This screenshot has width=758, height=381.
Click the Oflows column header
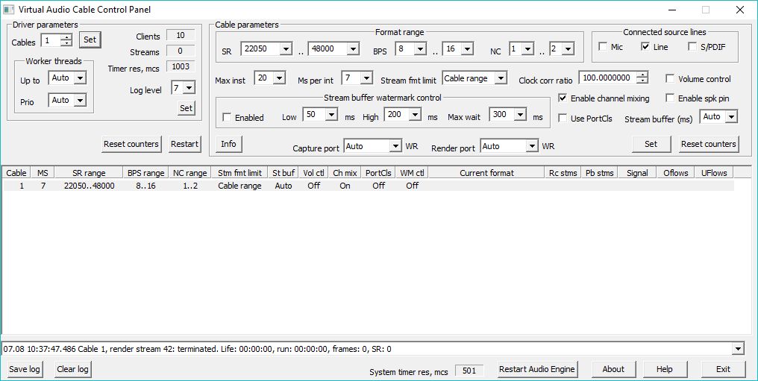tap(675, 173)
